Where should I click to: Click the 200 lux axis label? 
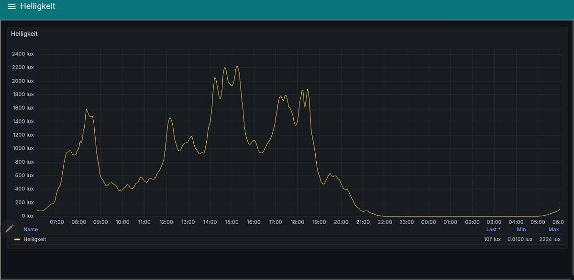(x=24, y=203)
